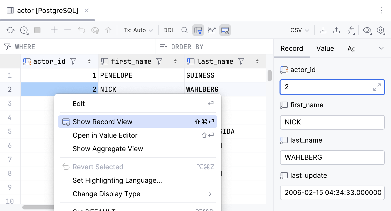Expand the Change Display Type submenu
Viewport: 391px width, 211px height.
106,194
